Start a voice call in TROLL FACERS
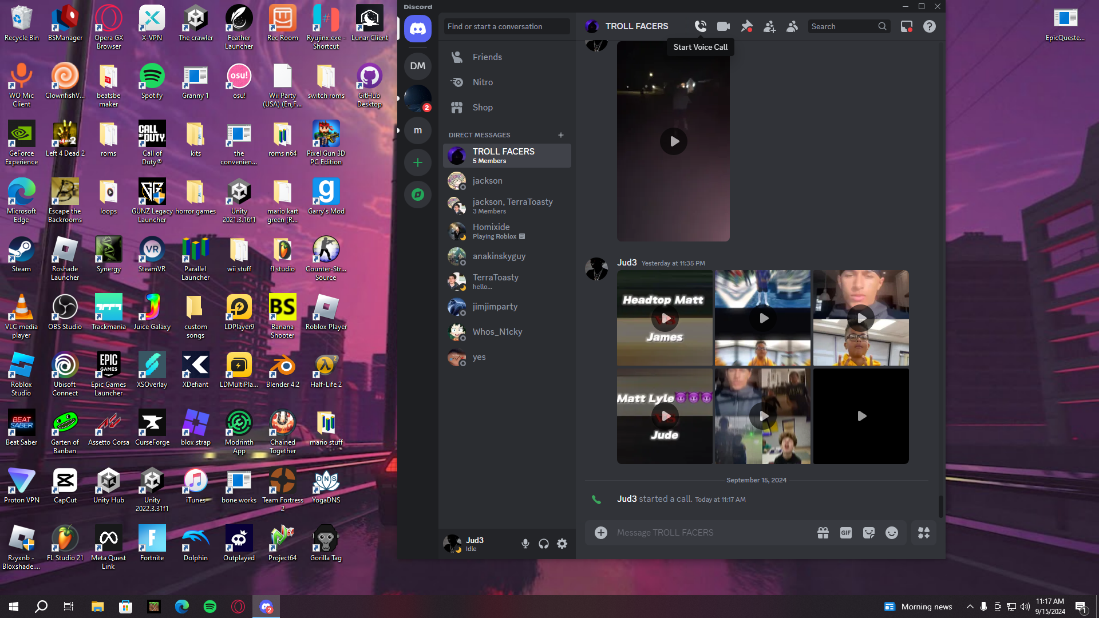The width and height of the screenshot is (1099, 618). (701, 26)
